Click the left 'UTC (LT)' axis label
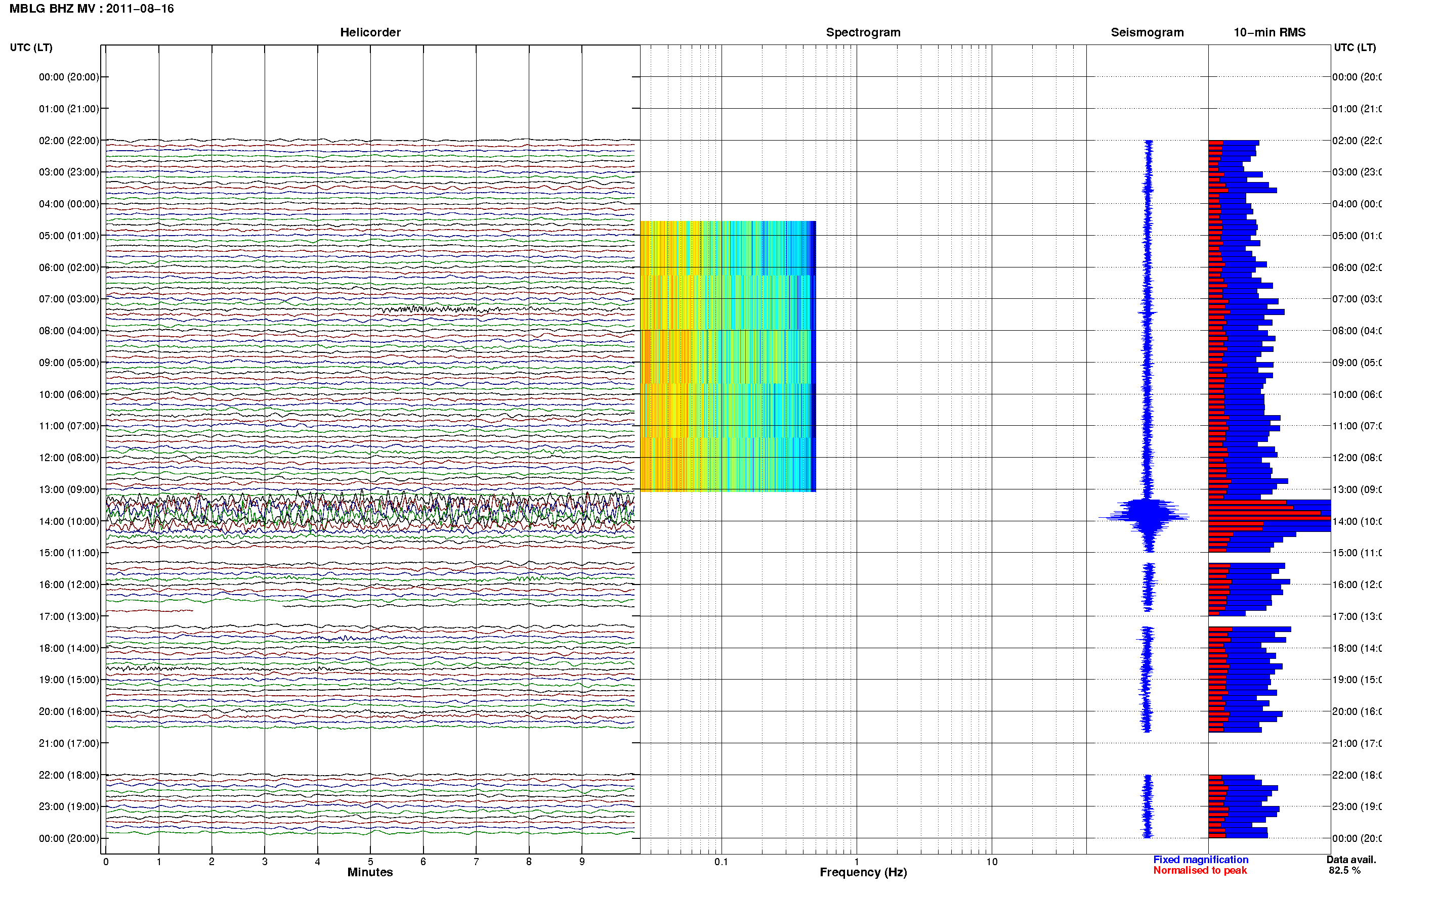Viewport: 1439px width, 899px height. [x=31, y=48]
